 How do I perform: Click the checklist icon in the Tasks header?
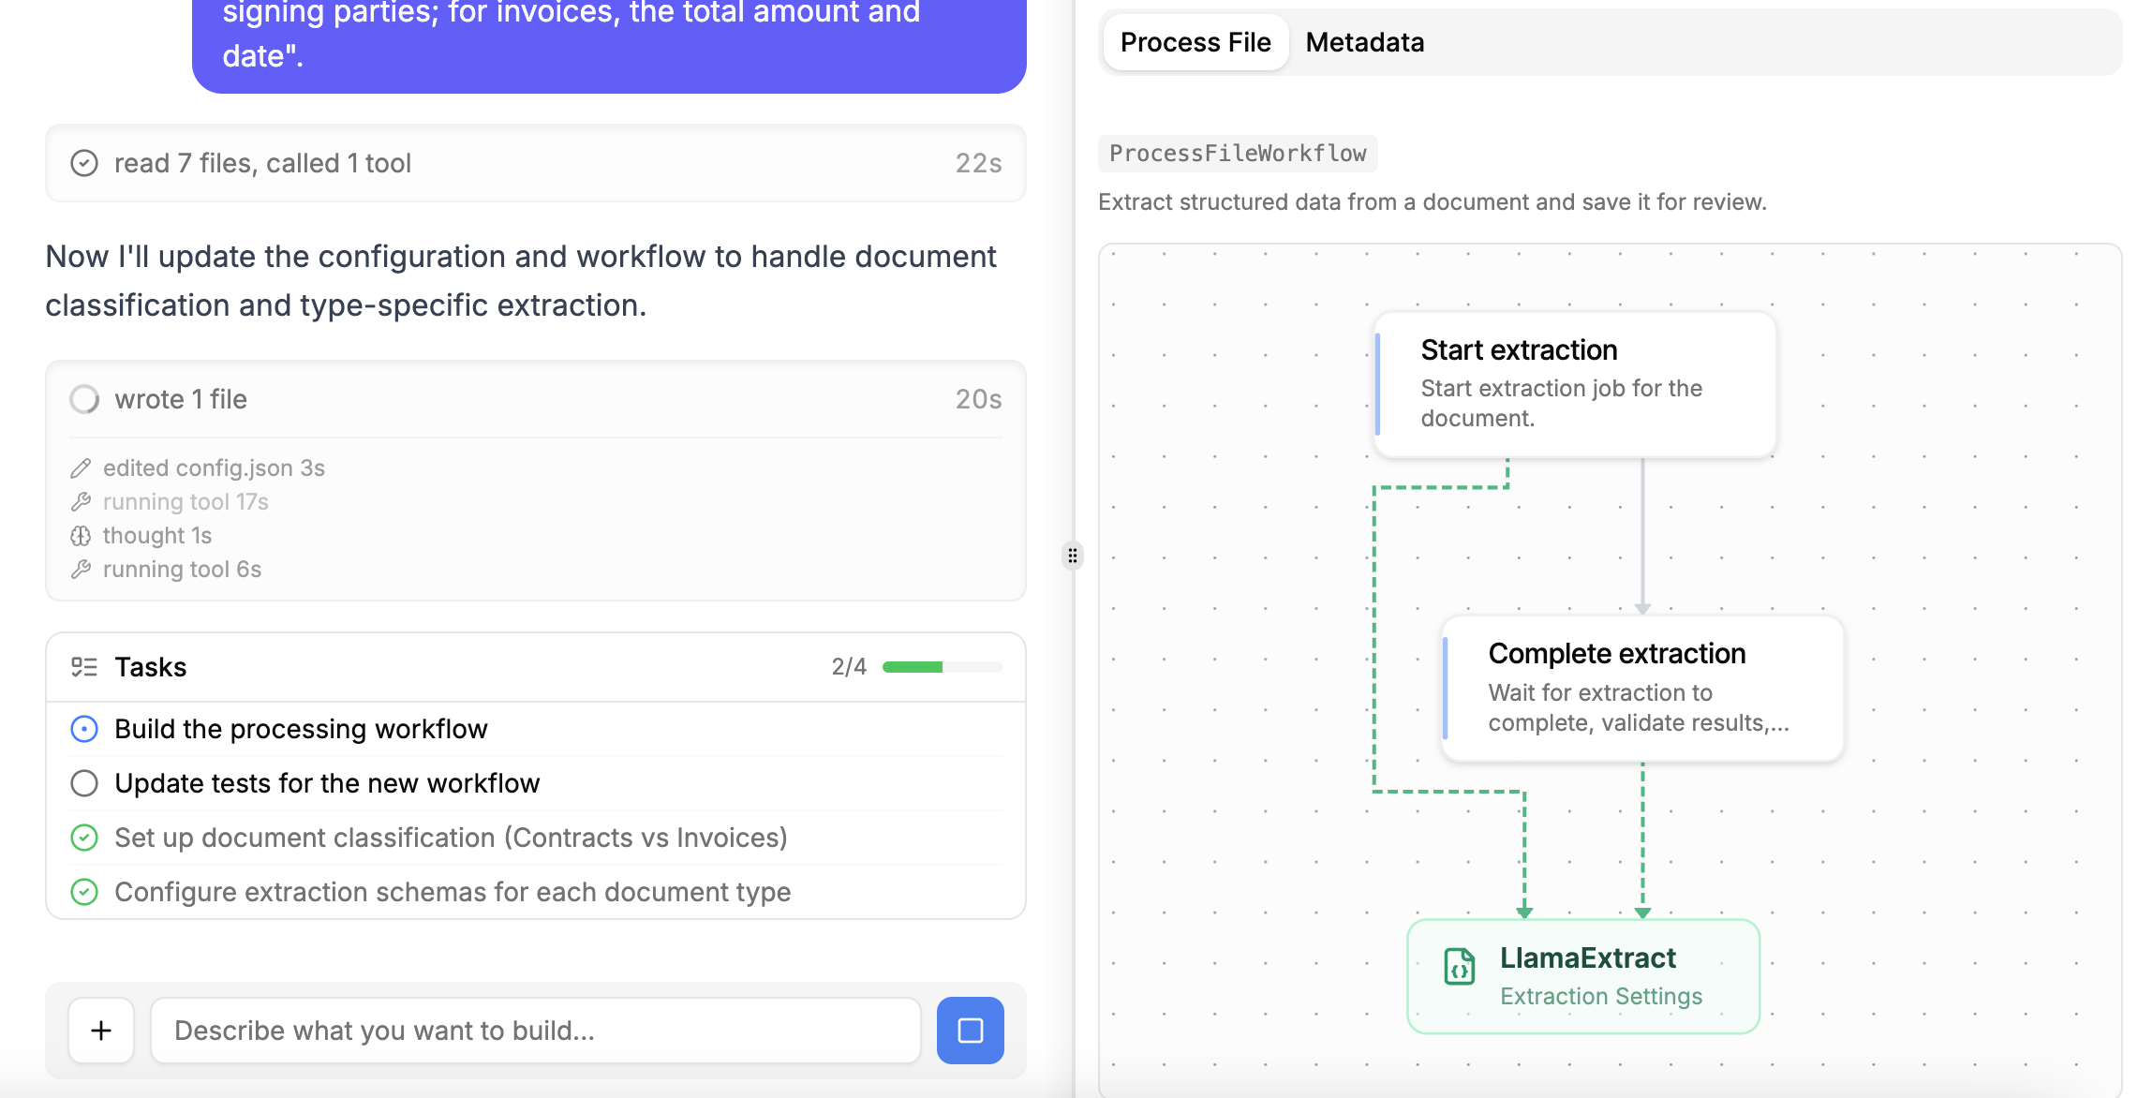point(84,666)
